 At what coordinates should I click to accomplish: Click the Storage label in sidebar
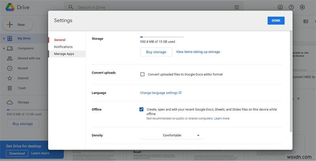tap(23, 102)
